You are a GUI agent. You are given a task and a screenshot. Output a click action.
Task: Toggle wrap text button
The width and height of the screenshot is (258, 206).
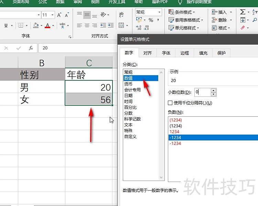(x=121, y=15)
